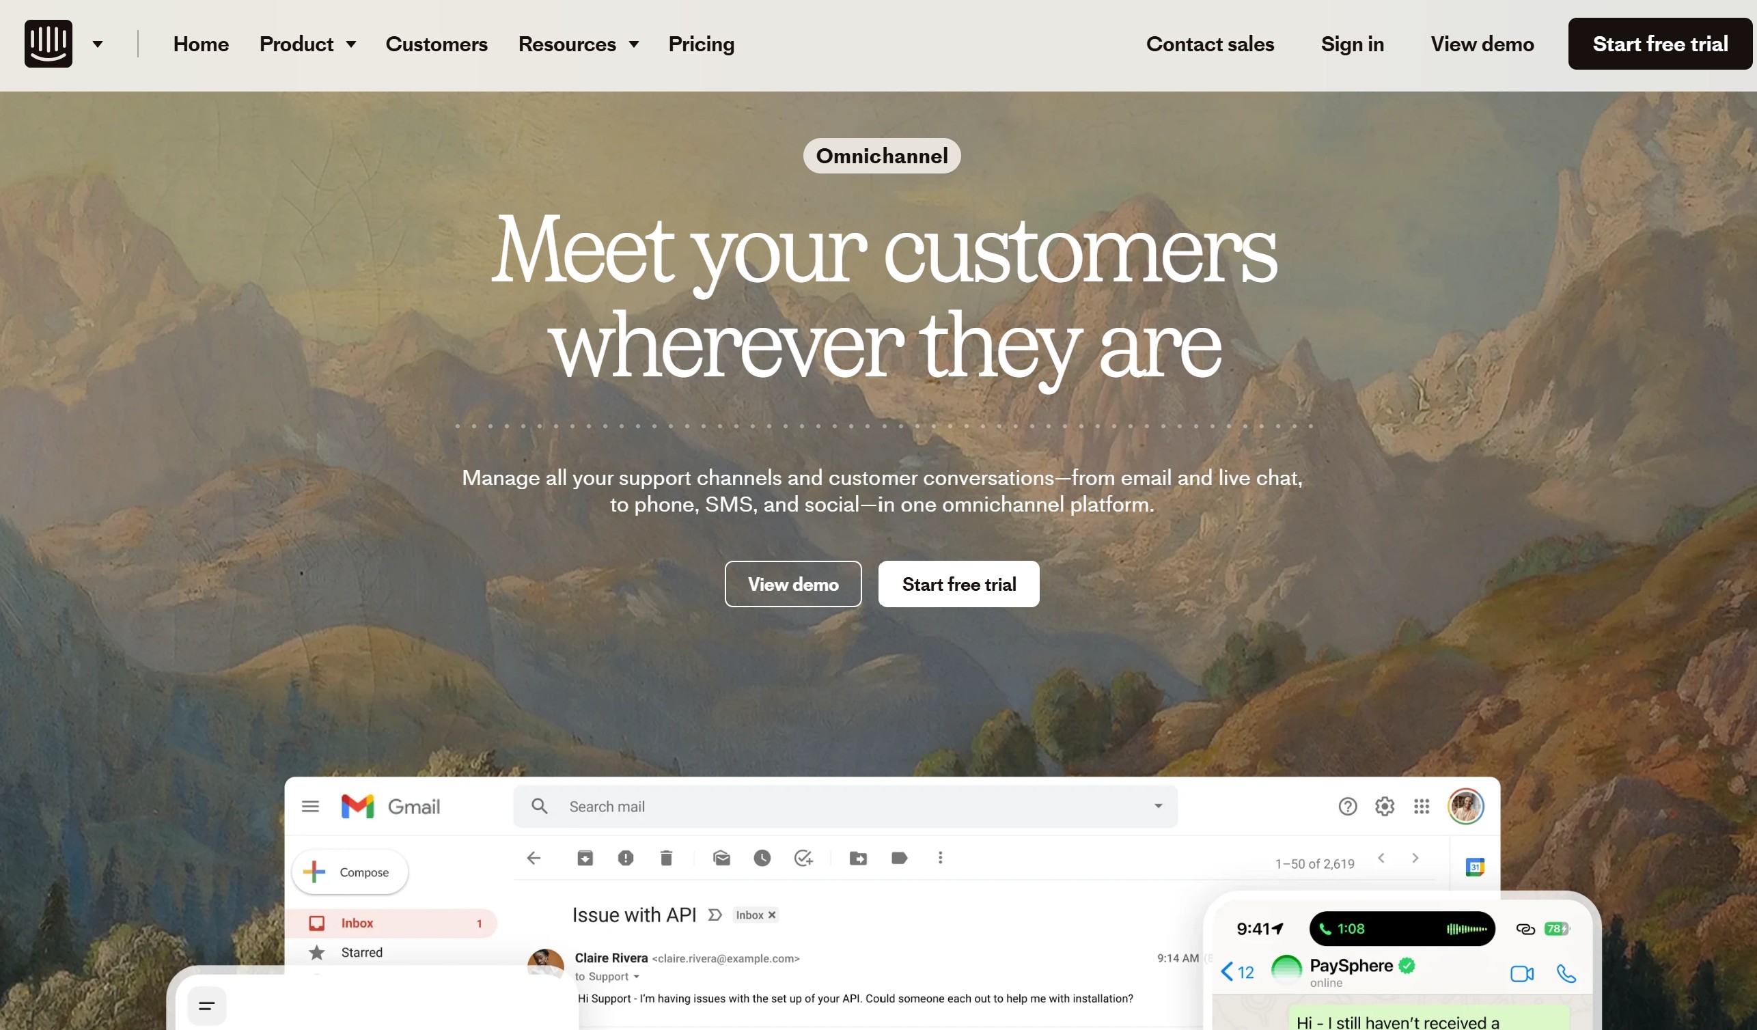Image resolution: width=1757 pixels, height=1030 pixels.
Task: Go to the Pricing page
Action: [701, 44]
